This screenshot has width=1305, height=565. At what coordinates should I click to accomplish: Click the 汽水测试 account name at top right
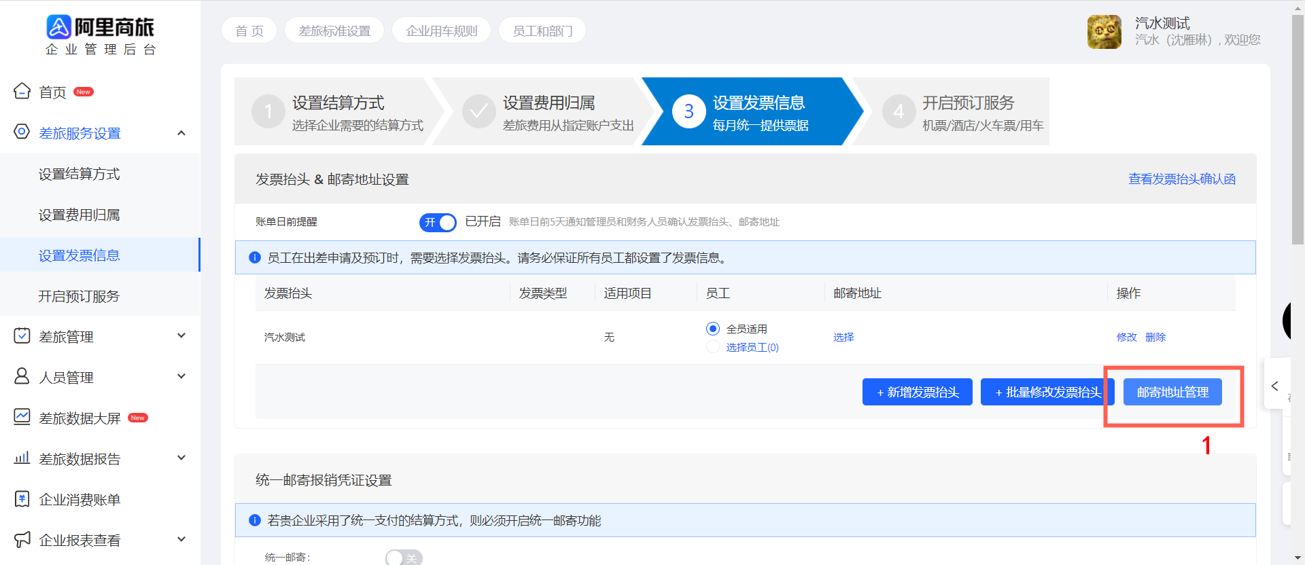point(1162,23)
